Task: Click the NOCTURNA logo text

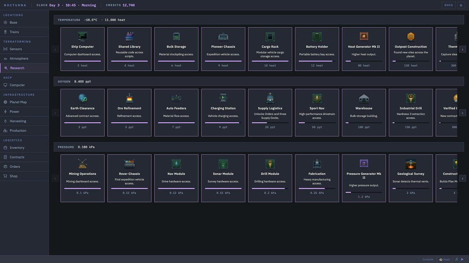Action: point(15,5)
